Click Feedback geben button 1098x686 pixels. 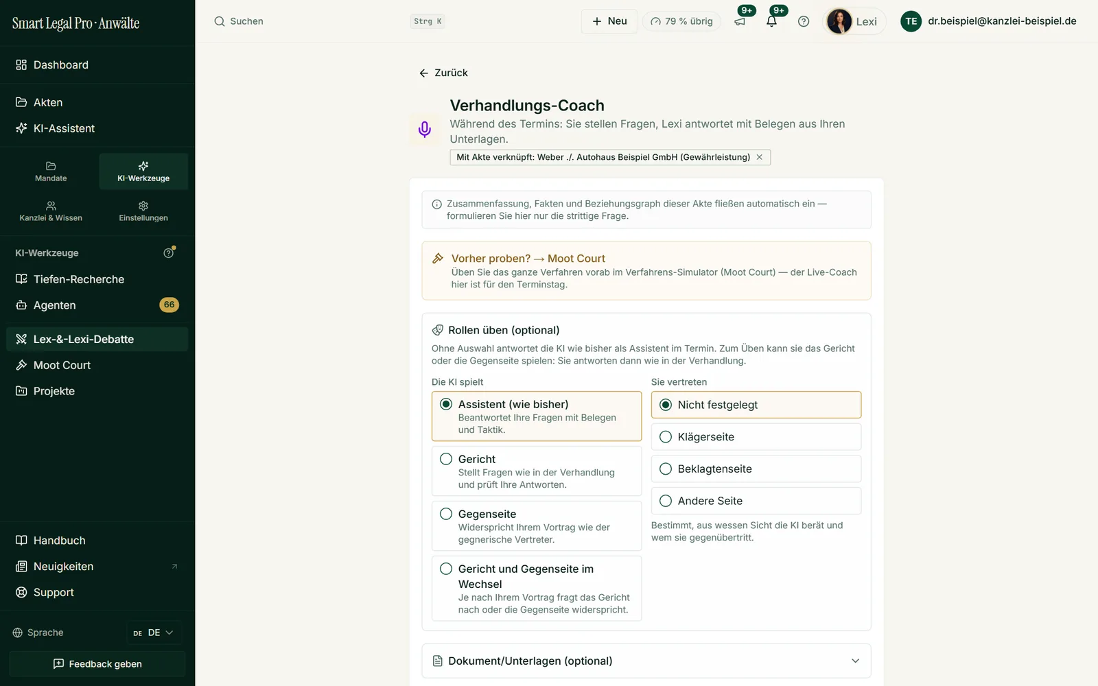tap(97, 664)
